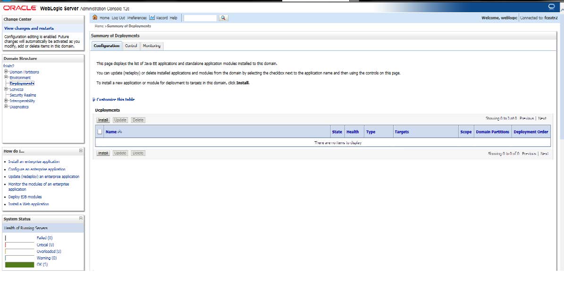Image resolution: width=564 pixels, height=292 pixels.
Task: Expand the Diagnostics tree node
Action: tap(6, 106)
